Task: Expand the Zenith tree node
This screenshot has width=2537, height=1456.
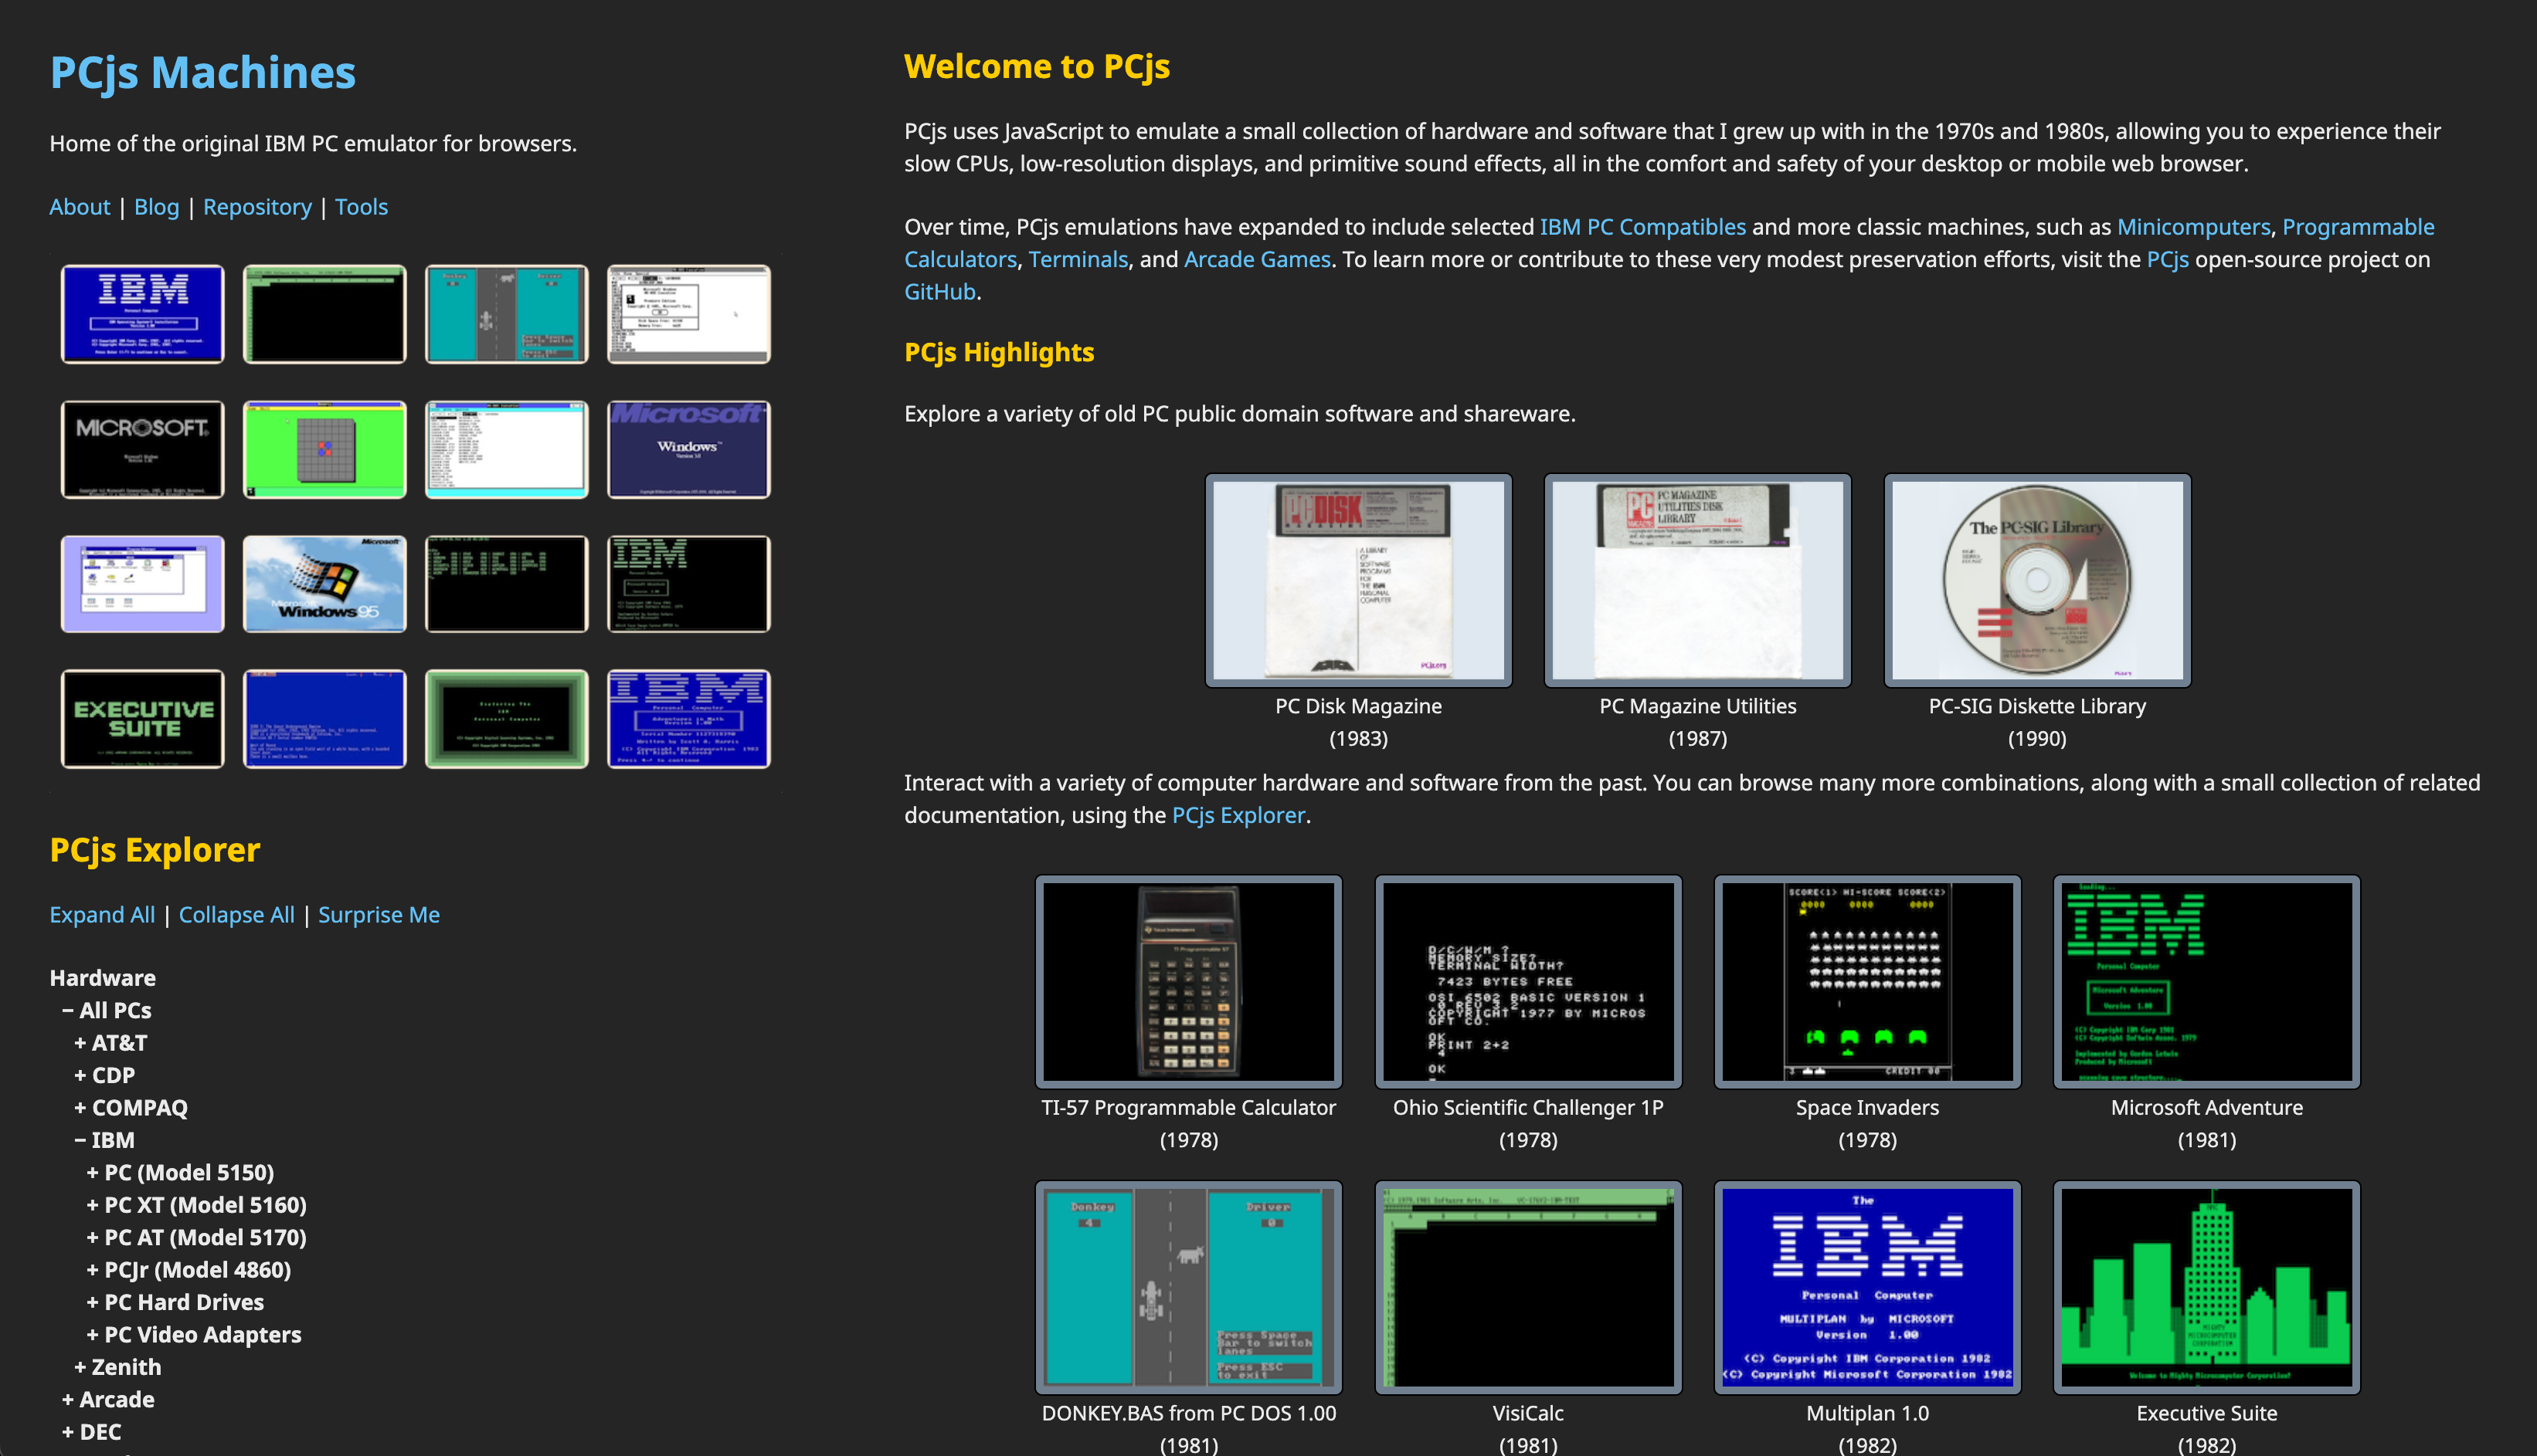Action: pos(117,1367)
